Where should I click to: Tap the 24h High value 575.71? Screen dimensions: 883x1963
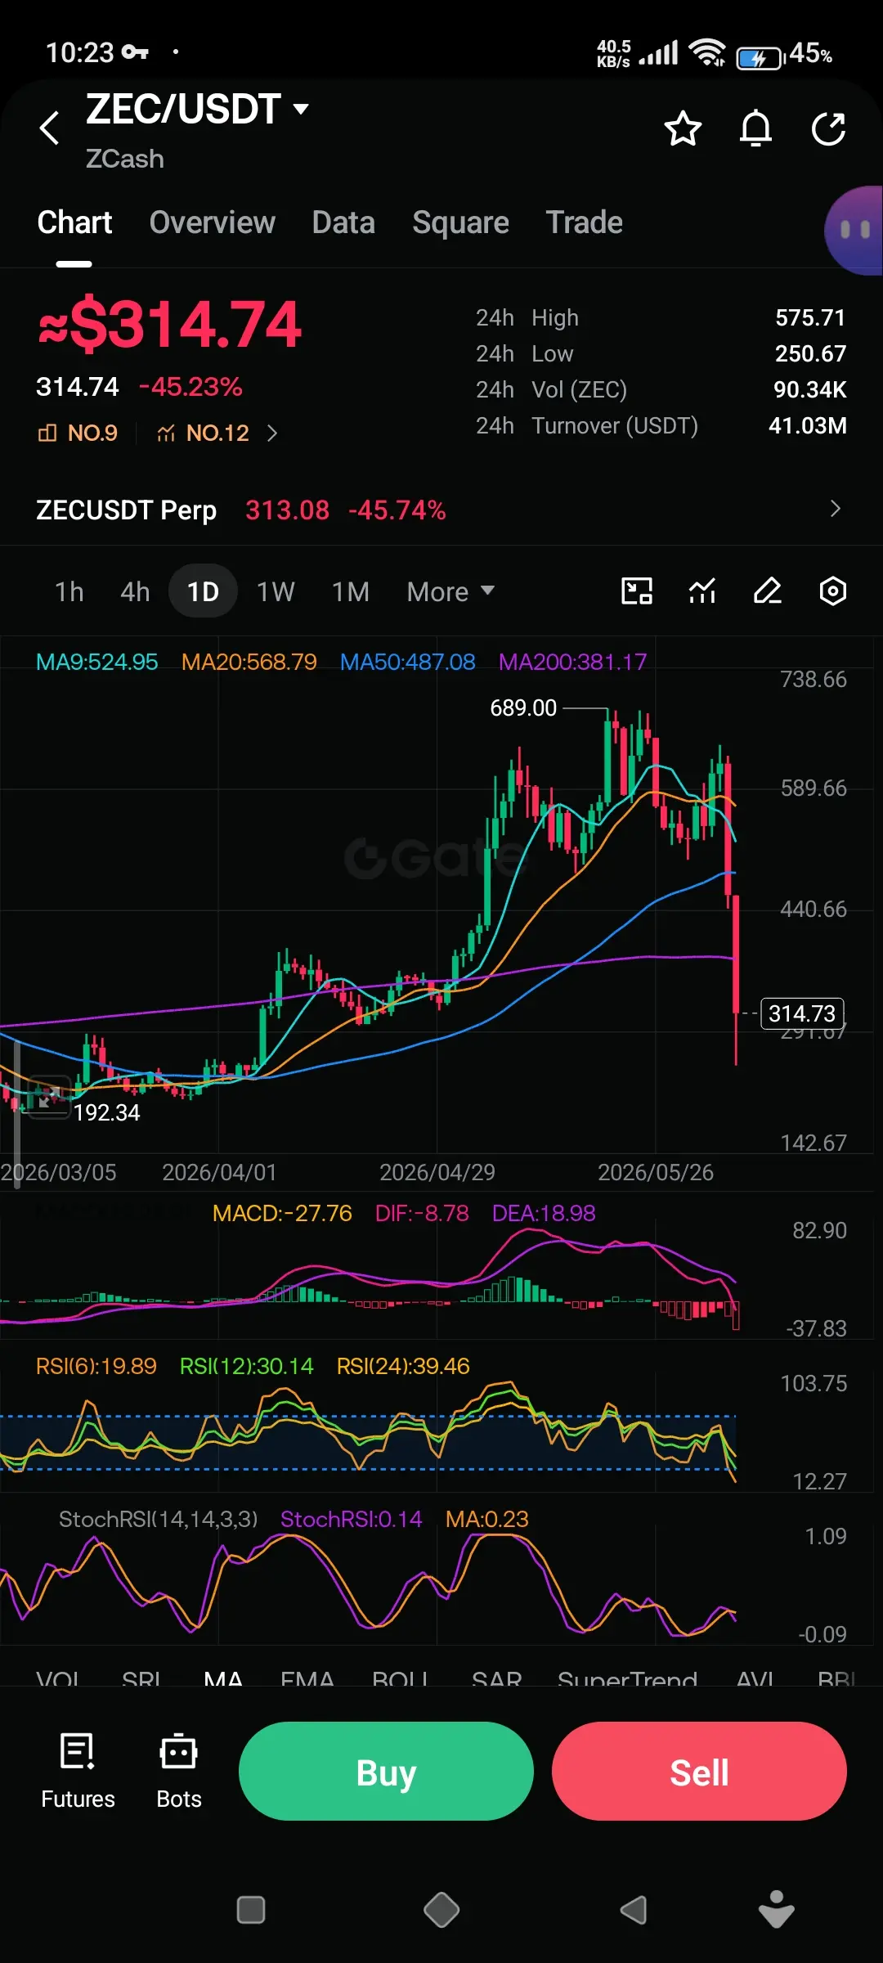tap(810, 317)
